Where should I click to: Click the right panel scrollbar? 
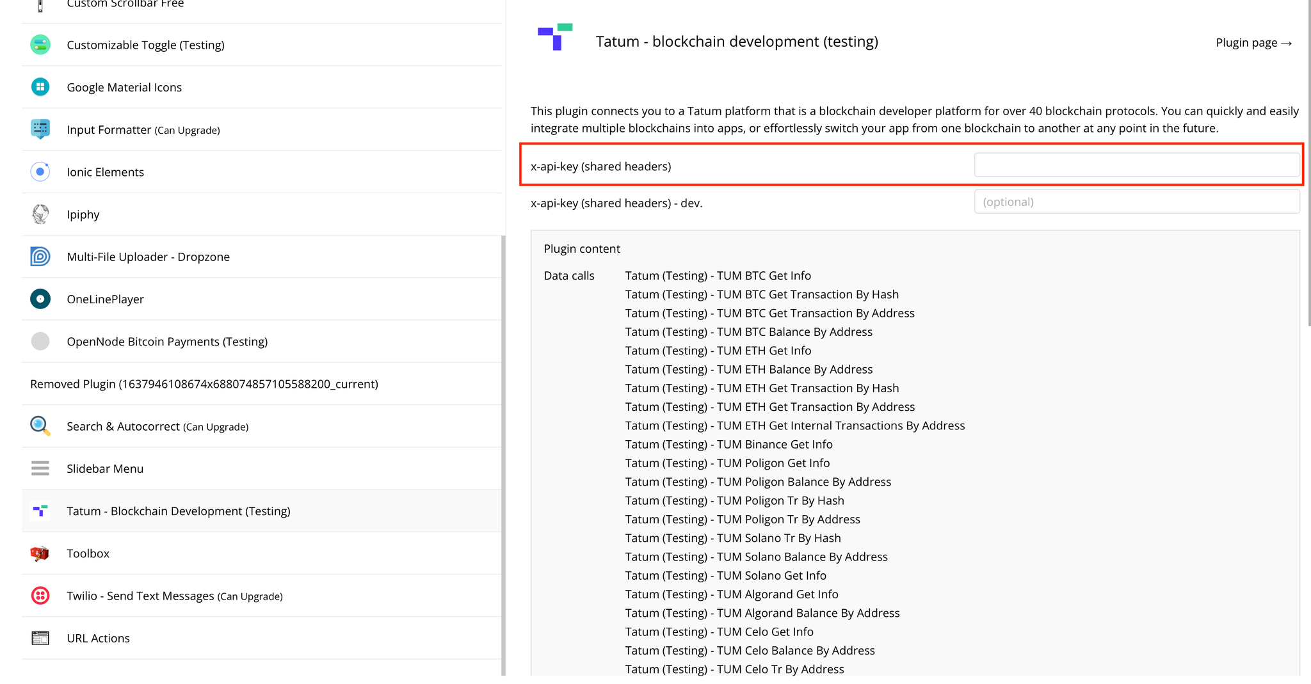[x=1308, y=163]
